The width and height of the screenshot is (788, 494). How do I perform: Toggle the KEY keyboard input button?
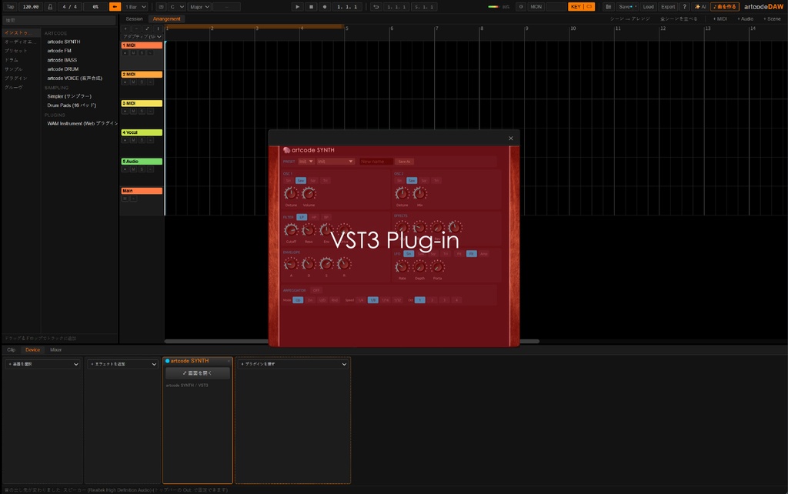581,6
